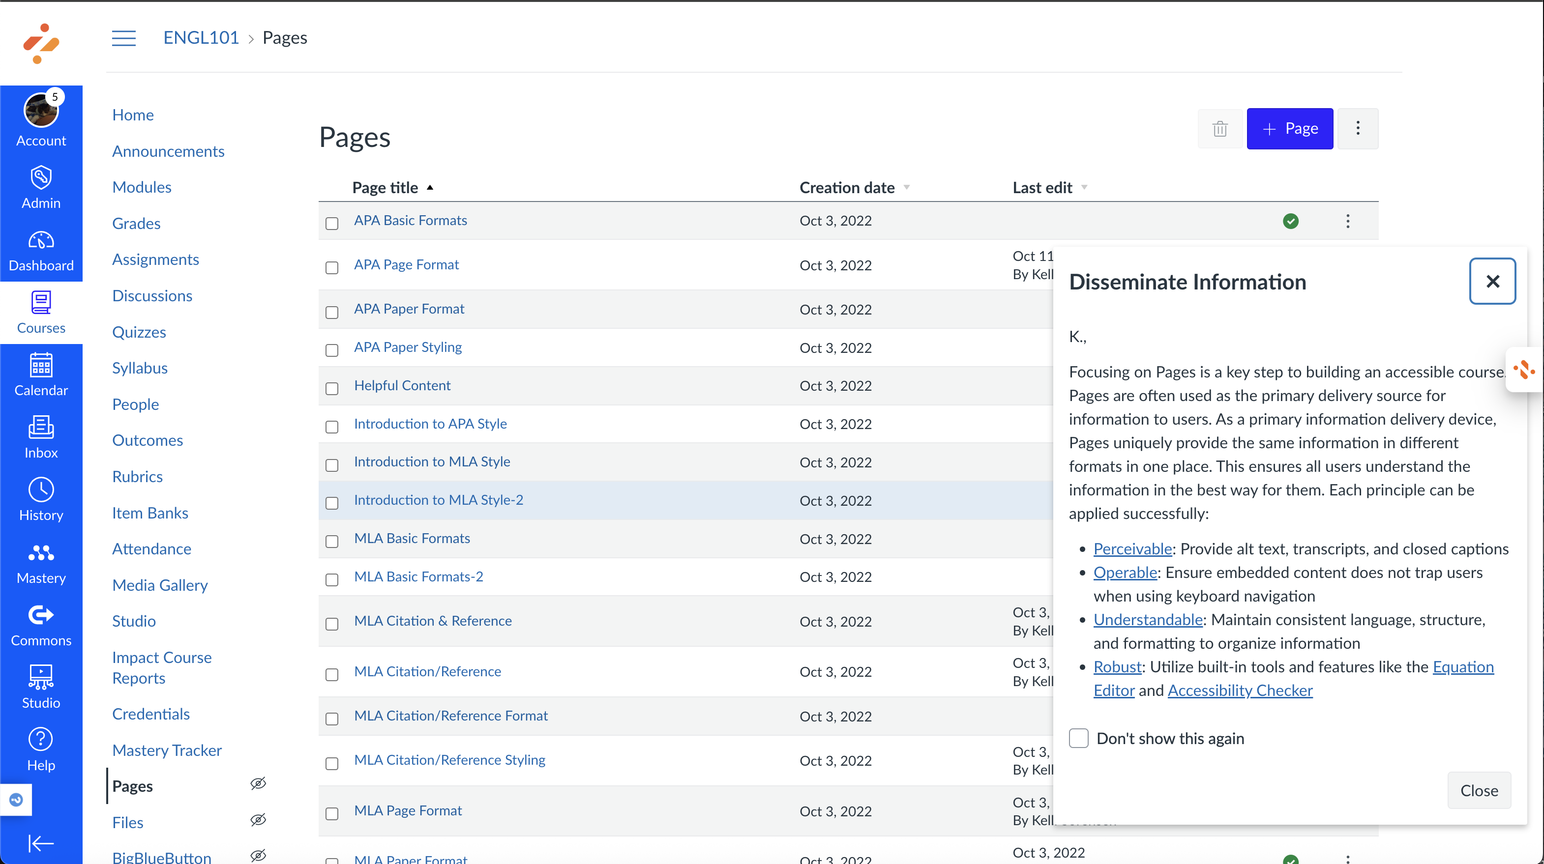Open the Calendar icon
The image size is (1544, 864).
(x=41, y=375)
